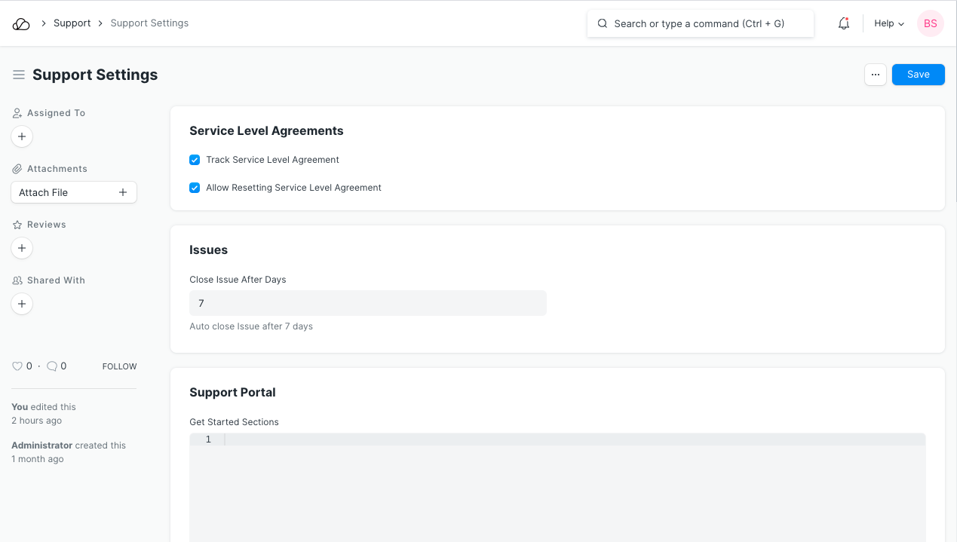Click the Close Issue After Days field

(367, 303)
